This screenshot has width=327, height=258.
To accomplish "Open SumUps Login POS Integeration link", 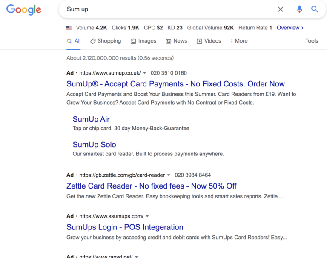I will [125, 227].
